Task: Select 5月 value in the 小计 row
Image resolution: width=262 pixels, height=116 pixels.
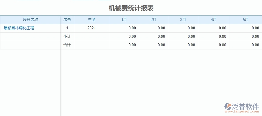Action: coord(246,37)
